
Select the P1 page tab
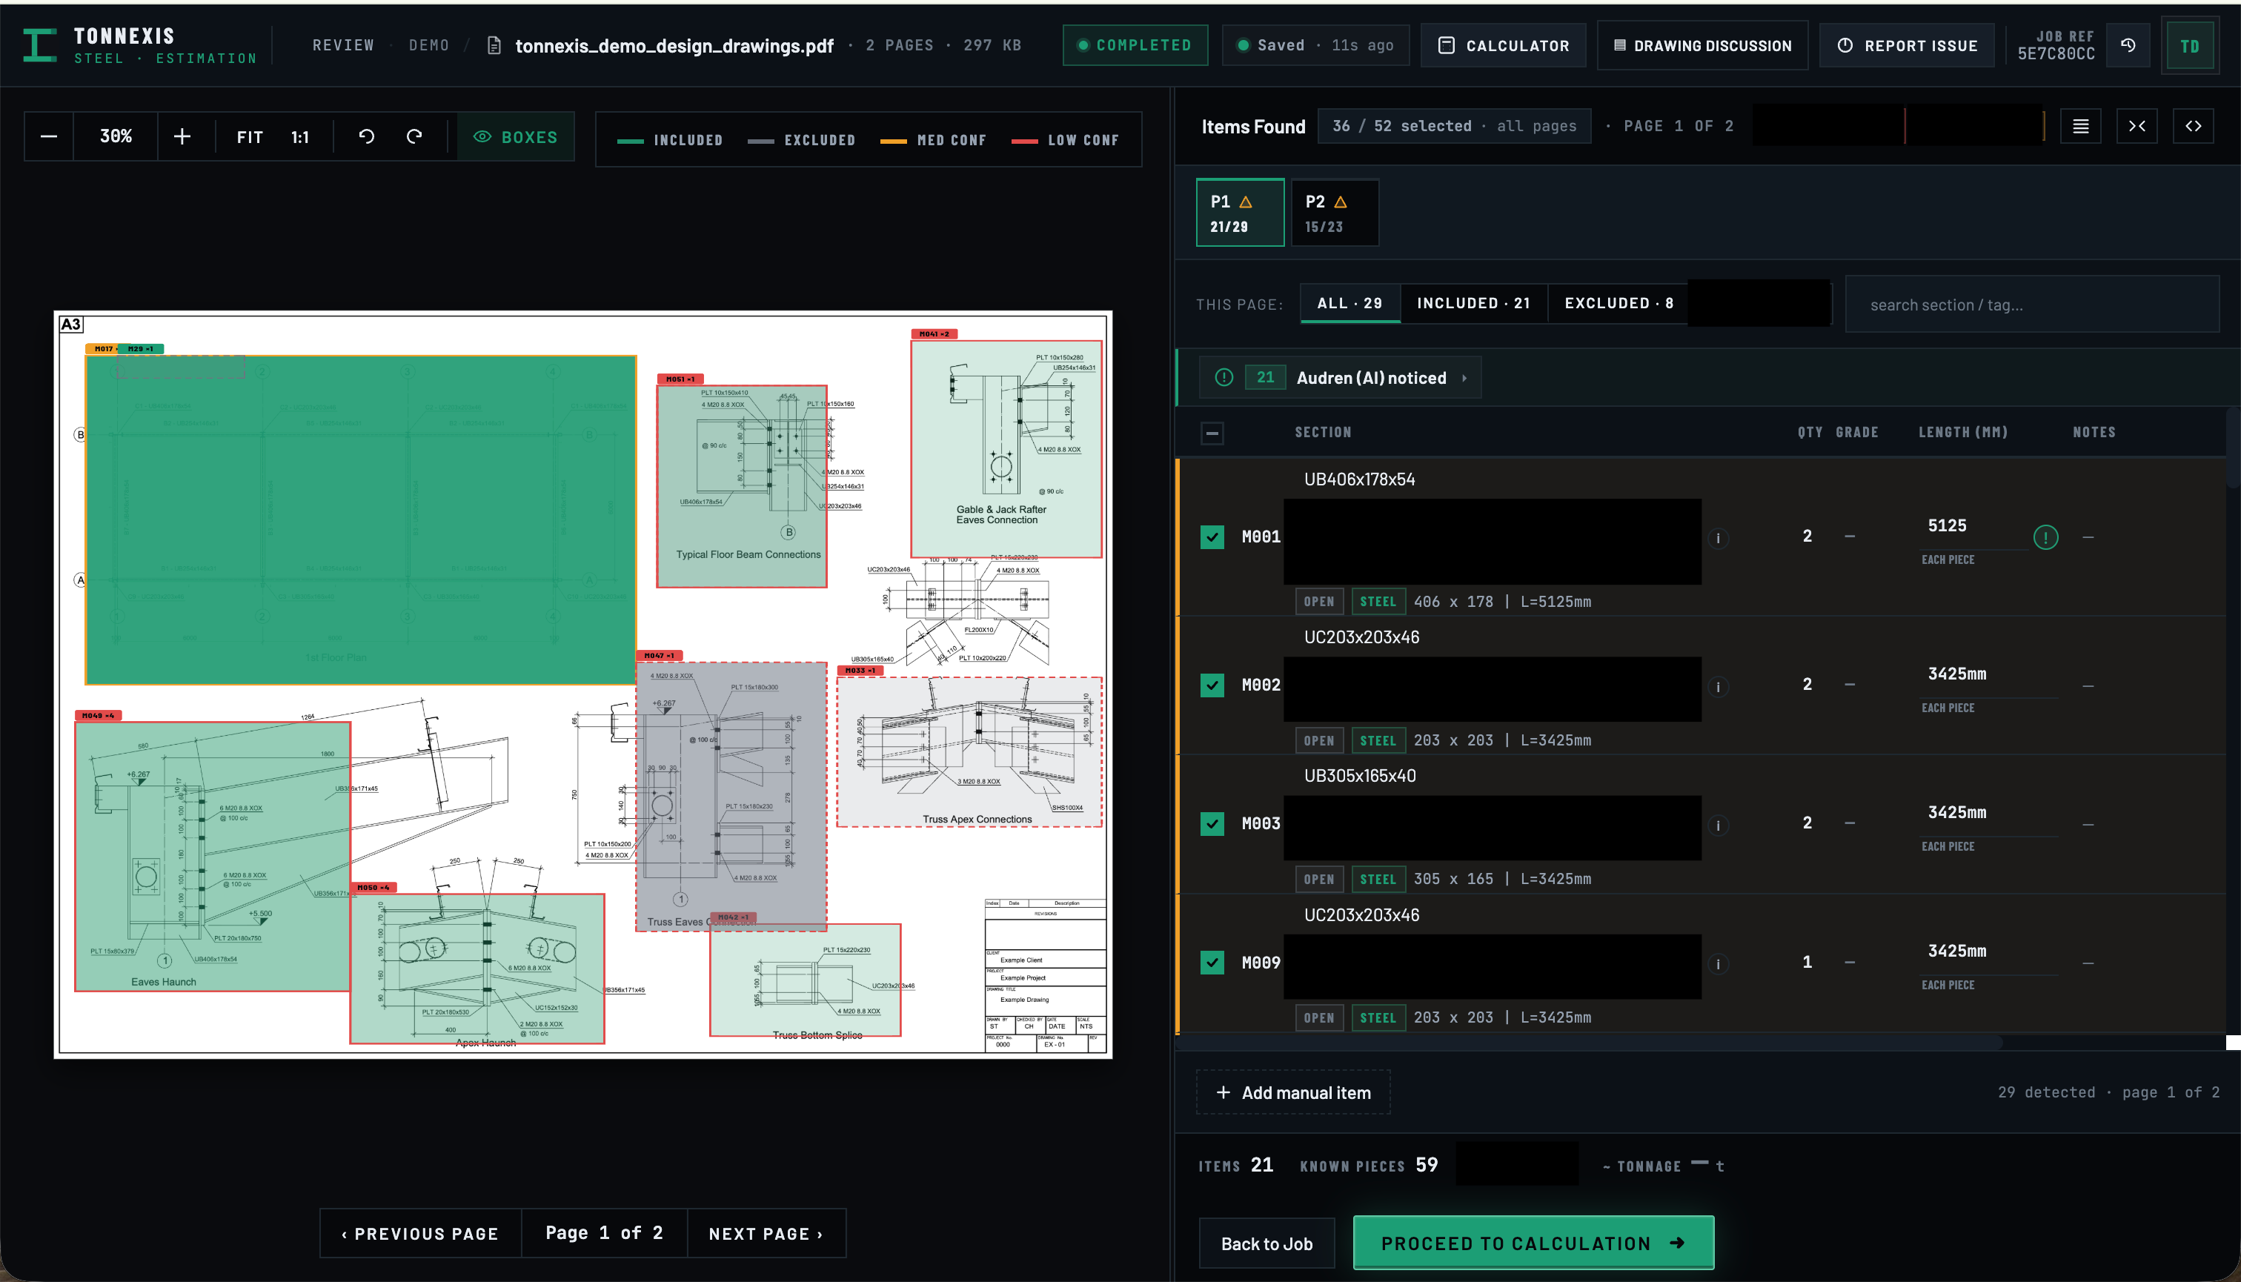pos(1240,213)
